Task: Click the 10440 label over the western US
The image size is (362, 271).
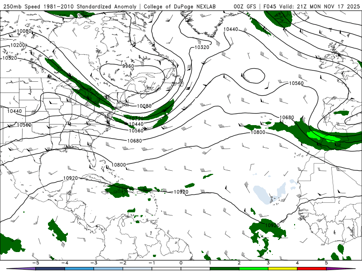Action: click(x=14, y=111)
